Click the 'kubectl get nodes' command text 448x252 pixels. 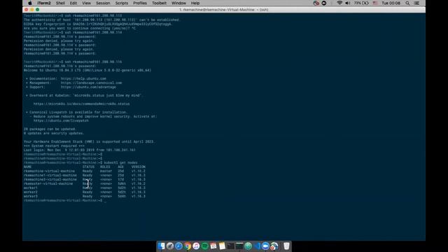pyautogui.click(x=120, y=162)
